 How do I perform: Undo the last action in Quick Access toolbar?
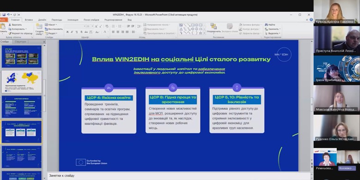pyautogui.click(x=8, y=15)
